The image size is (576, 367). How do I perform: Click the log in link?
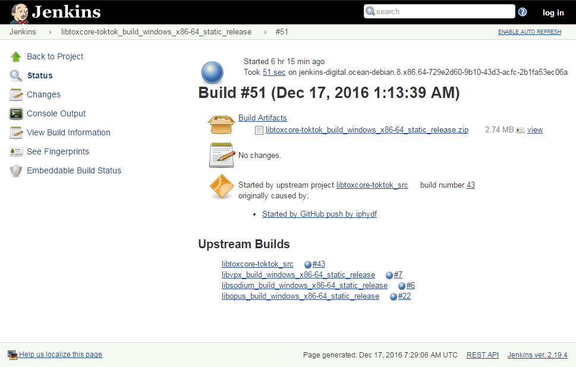pyautogui.click(x=553, y=13)
